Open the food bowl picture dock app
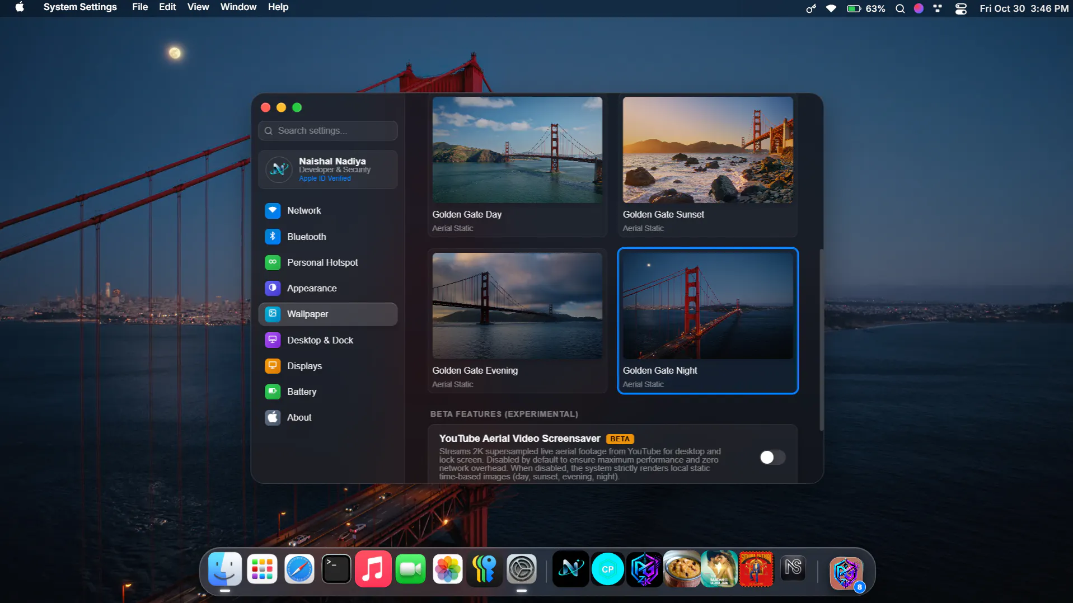This screenshot has width=1073, height=603. pos(682,569)
